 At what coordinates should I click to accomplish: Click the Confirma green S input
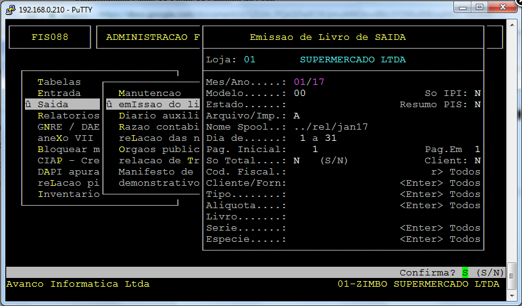pos(465,272)
